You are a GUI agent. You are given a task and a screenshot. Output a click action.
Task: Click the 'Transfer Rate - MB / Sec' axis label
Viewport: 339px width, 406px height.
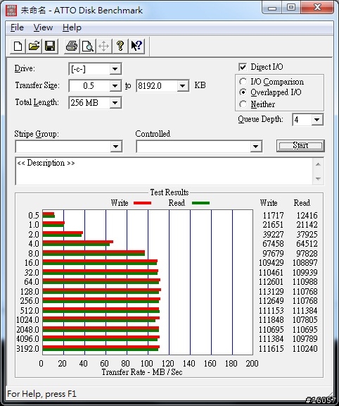click(x=142, y=372)
